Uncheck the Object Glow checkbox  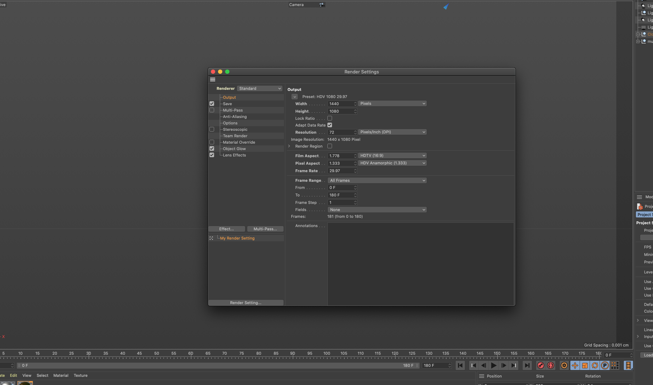(212, 148)
